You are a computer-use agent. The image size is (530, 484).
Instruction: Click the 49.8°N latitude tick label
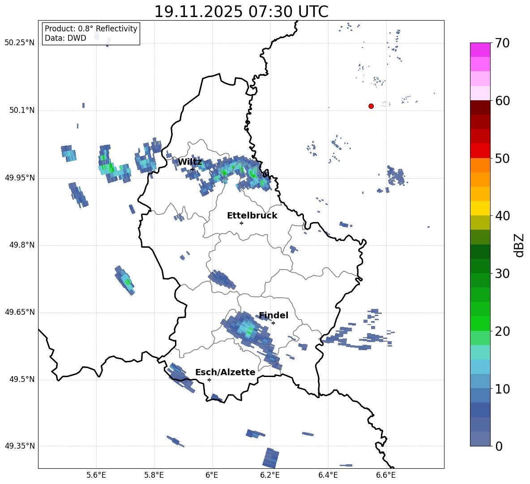[x=22, y=245]
